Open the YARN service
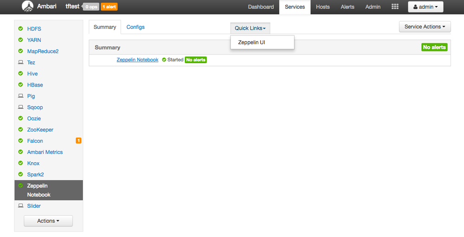The width and height of the screenshot is (464, 237). (x=34, y=40)
